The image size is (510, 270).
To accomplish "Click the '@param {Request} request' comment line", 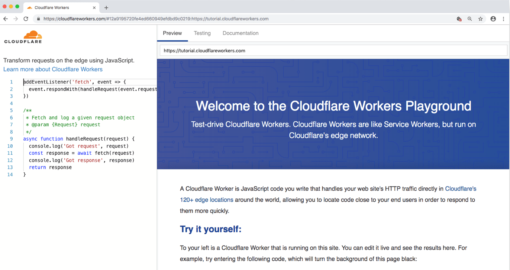I will 63,125.
